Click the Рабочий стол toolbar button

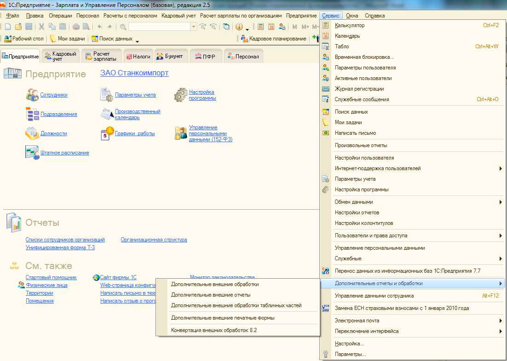pos(24,39)
